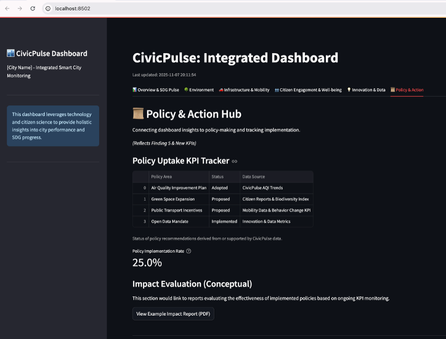Select the Open Data Mandate table cell
Viewport: 446px width, 339px height.
pos(169,221)
